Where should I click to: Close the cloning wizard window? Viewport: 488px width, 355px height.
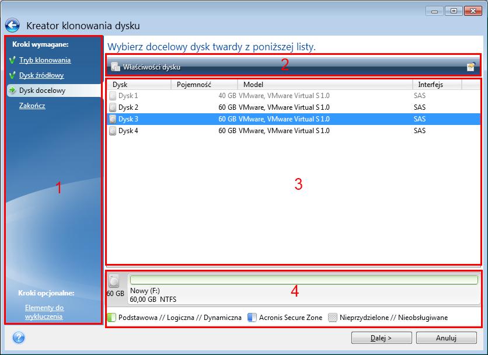pos(473,11)
